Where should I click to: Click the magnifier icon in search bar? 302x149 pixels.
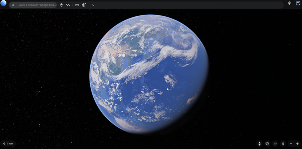[x=13, y=5]
